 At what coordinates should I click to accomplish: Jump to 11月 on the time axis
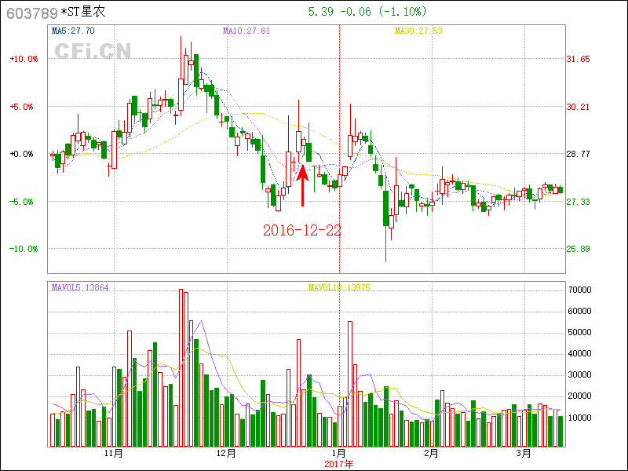pos(114,454)
